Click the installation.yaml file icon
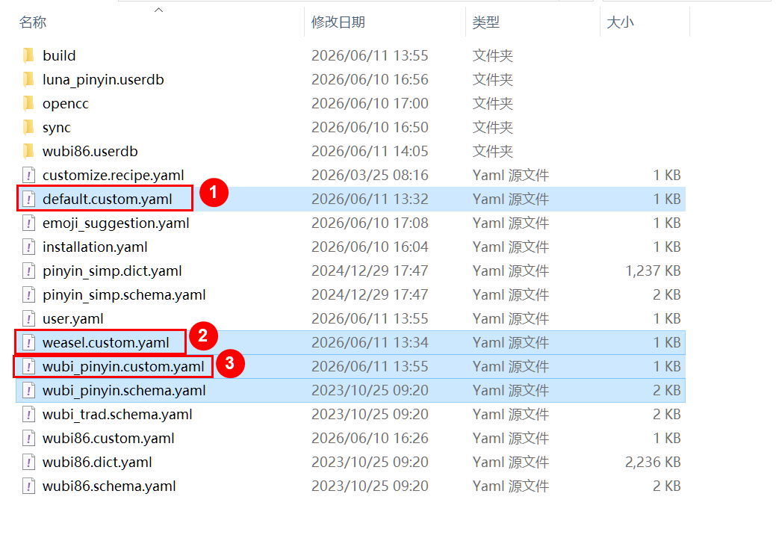 point(28,247)
